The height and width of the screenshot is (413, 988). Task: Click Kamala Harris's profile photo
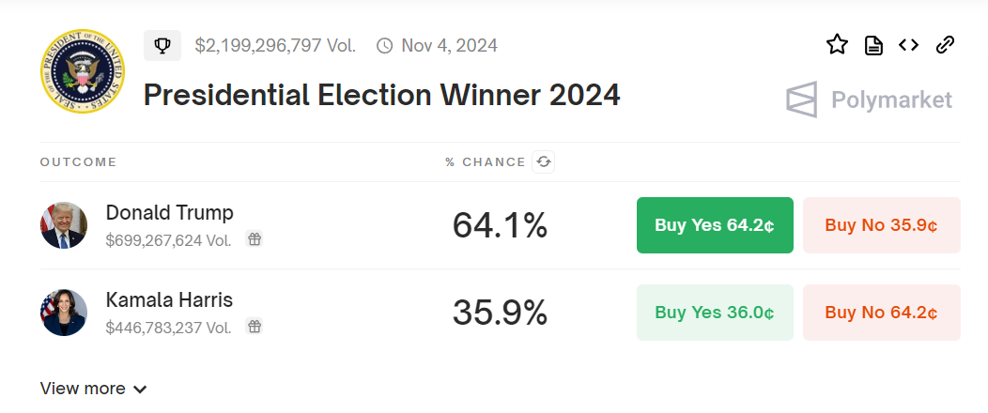[64, 313]
